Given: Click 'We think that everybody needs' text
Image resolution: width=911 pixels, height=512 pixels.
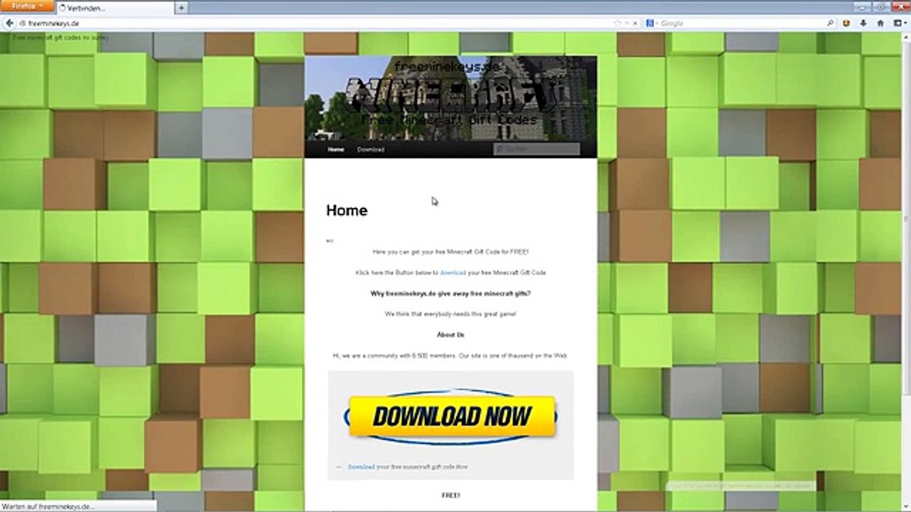Looking at the screenshot, I should point(451,314).
